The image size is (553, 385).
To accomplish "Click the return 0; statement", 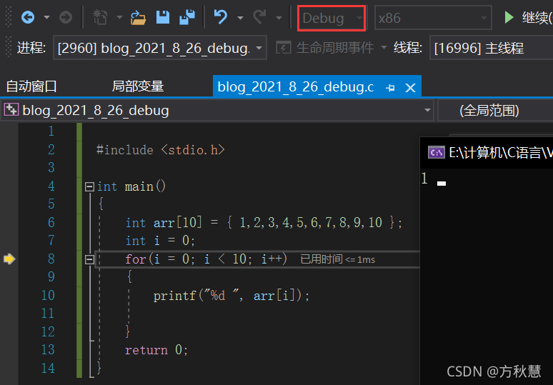I will (x=156, y=350).
